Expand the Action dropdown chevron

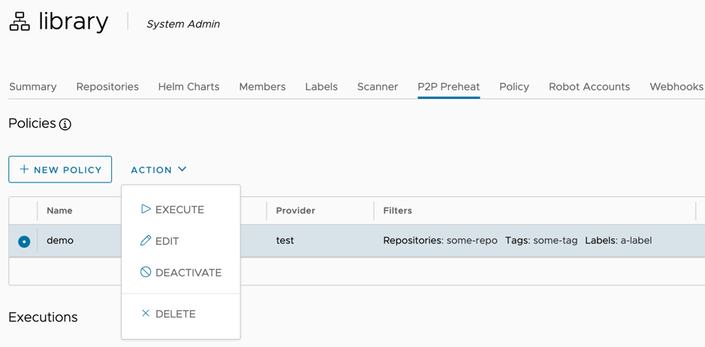182,170
